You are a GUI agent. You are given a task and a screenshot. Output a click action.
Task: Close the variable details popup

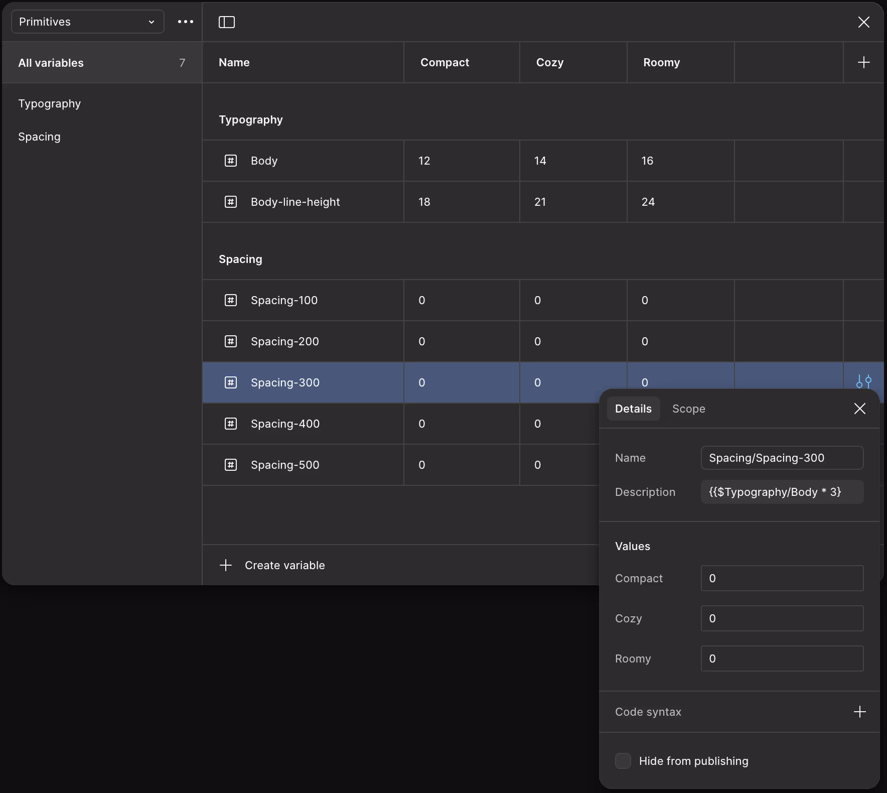click(x=859, y=409)
